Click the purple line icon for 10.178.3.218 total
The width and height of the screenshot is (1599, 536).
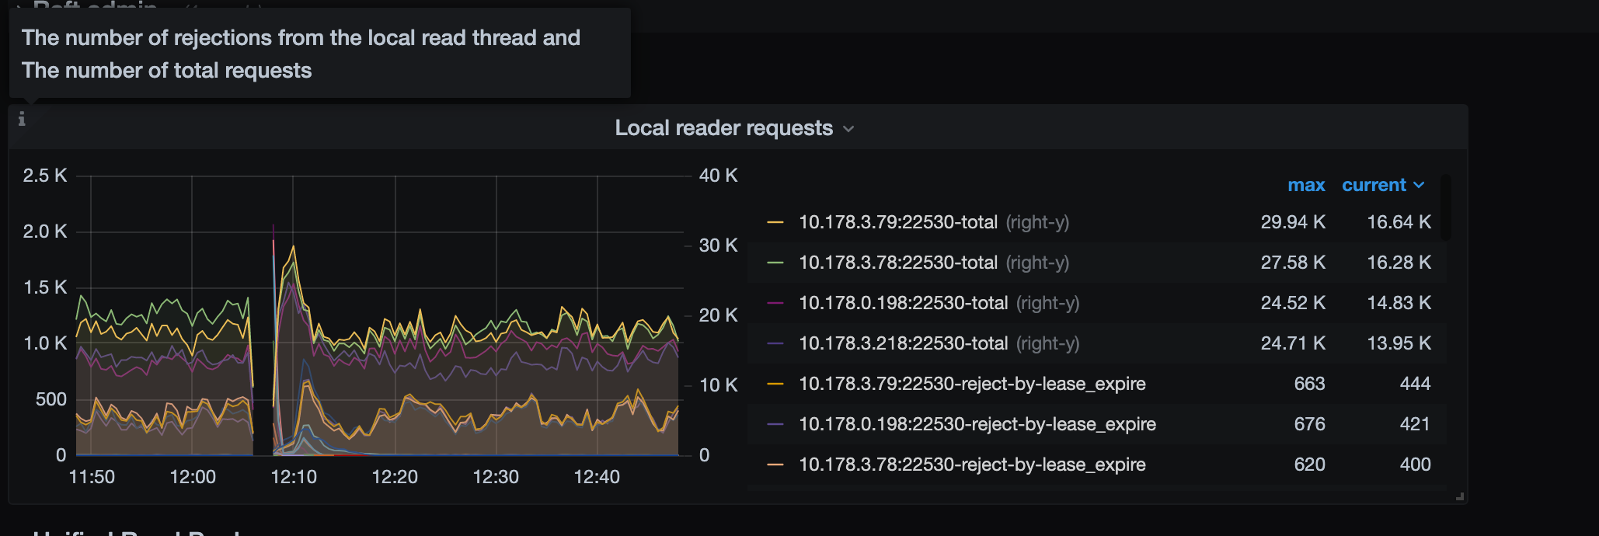(775, 343)
